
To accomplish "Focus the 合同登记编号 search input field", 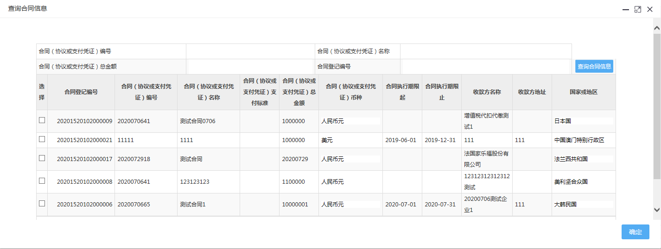I will point(485,67).
